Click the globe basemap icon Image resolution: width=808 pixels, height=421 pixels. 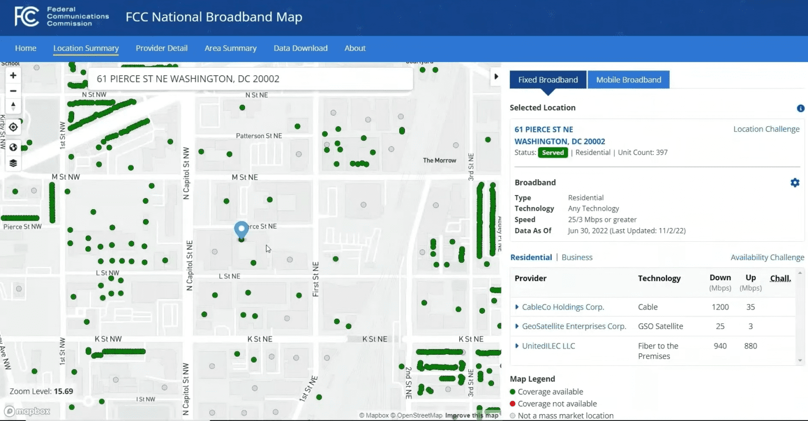13,147
